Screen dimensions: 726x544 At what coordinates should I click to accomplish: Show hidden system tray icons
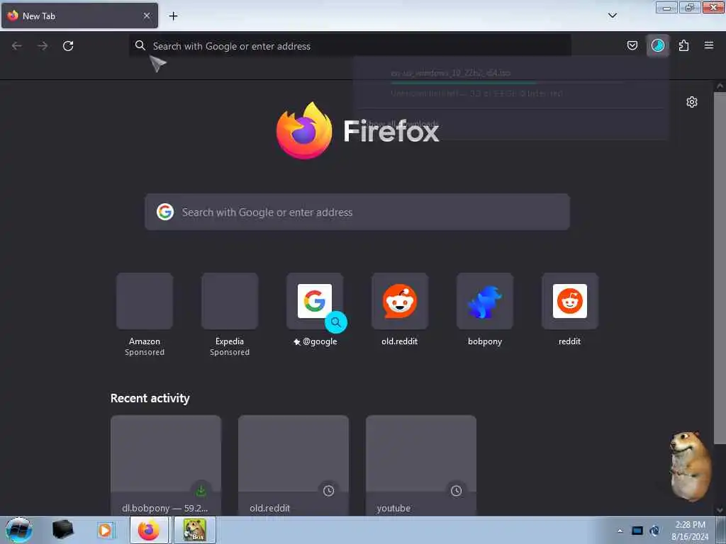pos(620,531)
